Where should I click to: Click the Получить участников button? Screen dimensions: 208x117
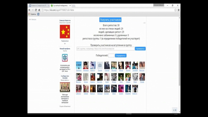[x=110, y=20]
